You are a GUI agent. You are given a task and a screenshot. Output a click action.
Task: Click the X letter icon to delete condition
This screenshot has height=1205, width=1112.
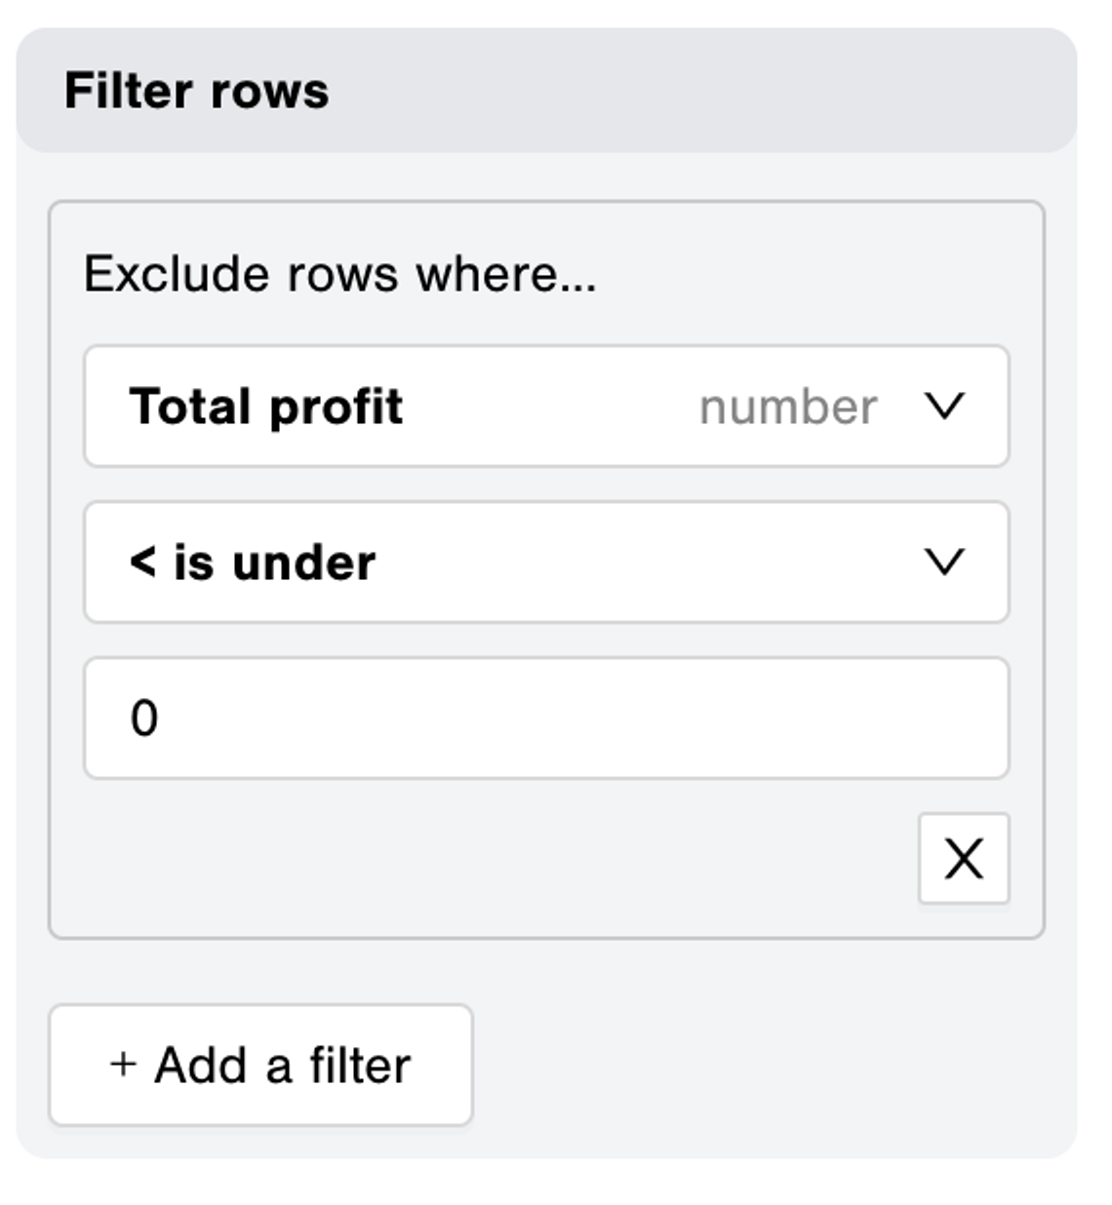963,859
